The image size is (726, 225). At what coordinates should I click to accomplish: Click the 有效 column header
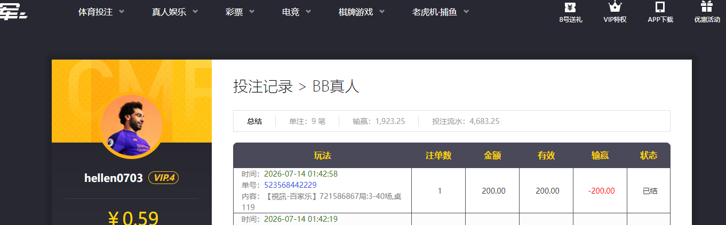click(546, 155)
